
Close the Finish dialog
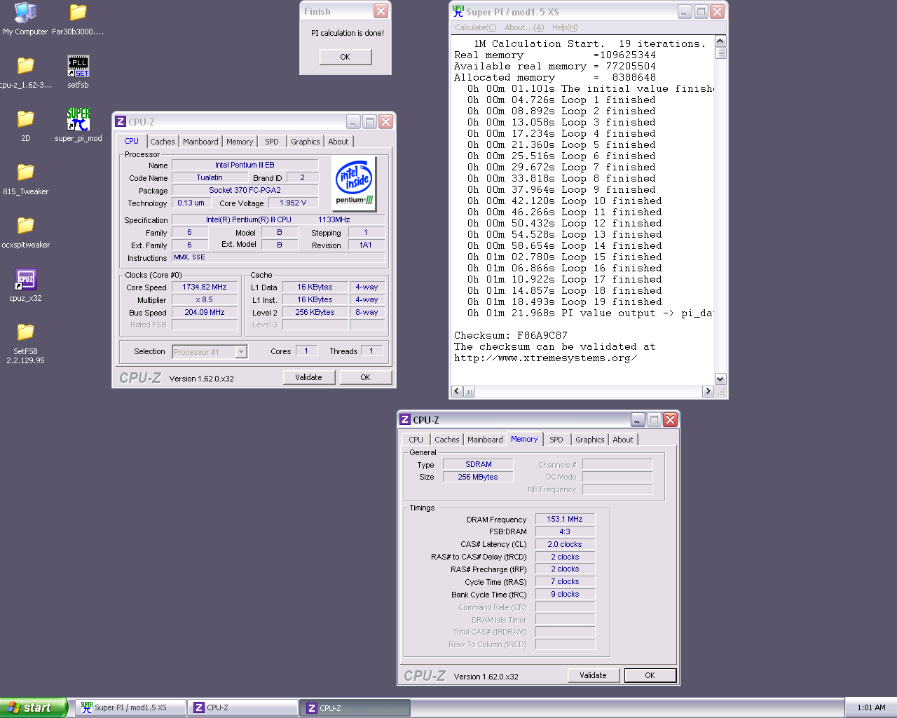click(381, 11)
